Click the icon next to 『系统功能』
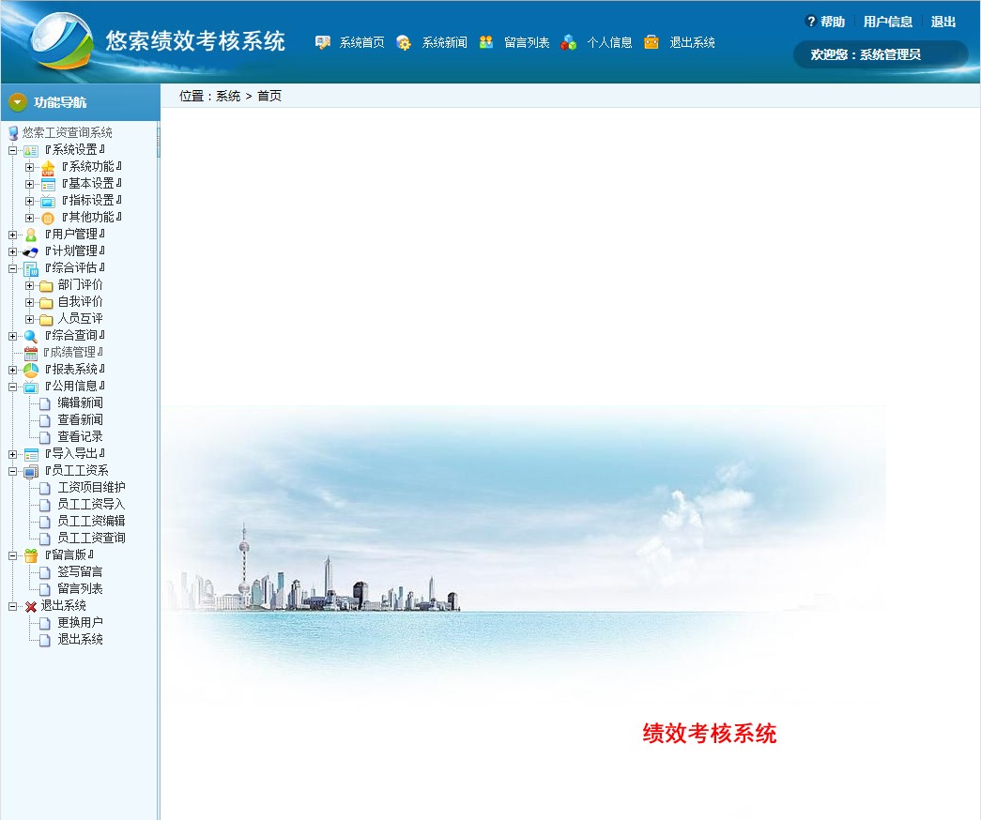 (x=48, y=167)
